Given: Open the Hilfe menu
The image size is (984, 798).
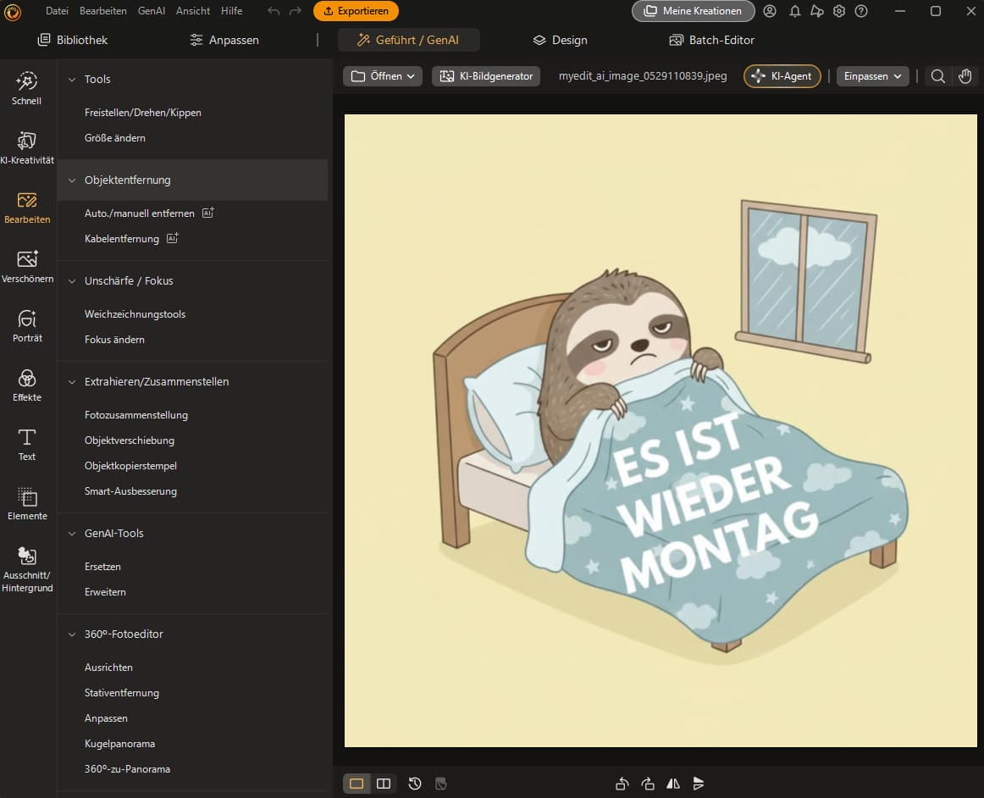Looking at the screenshot, I should 231,11.
